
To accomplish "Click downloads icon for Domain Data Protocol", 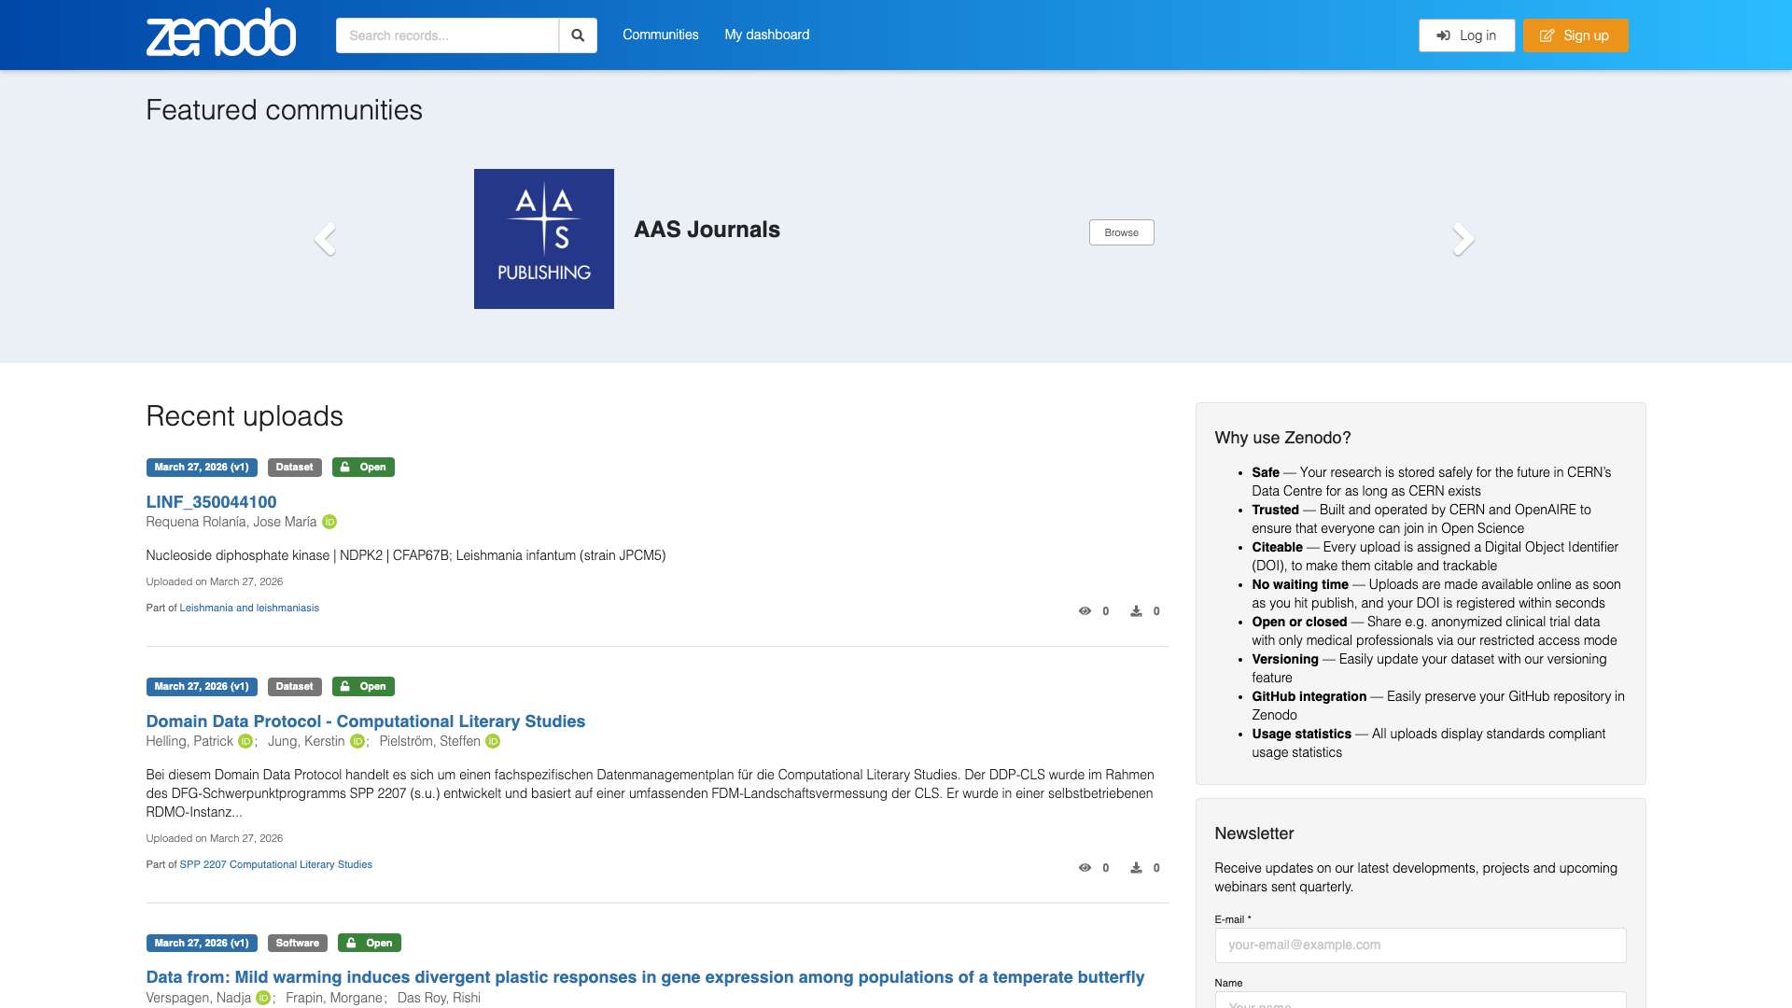I will [1136, 868].
